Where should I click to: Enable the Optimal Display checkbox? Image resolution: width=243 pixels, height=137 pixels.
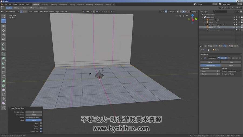(x=222, y=74)
